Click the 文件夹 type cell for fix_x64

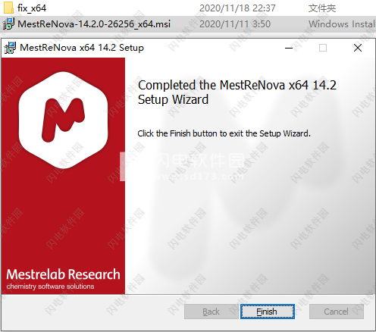coord(322,8)
